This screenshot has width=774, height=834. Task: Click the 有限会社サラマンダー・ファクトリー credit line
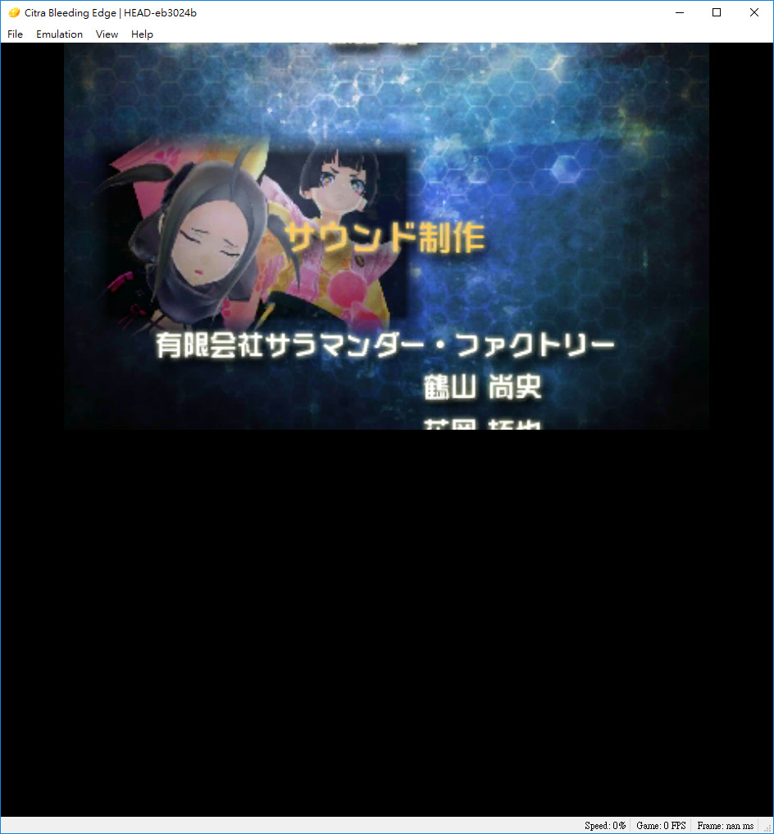tap(385, 345)
